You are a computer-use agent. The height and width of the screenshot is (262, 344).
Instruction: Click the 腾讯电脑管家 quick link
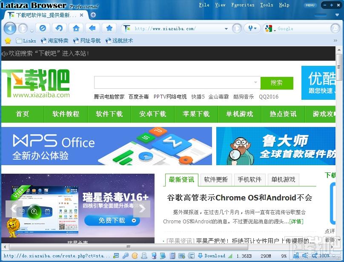pyautogui.click(x=109, y=96)
